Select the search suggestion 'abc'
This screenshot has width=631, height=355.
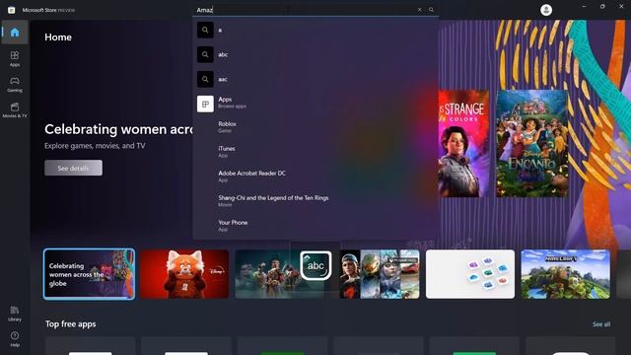(315, 55)
